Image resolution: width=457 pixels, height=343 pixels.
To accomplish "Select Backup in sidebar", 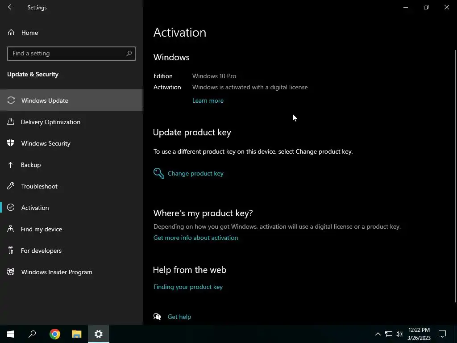I will click(71, 165).
